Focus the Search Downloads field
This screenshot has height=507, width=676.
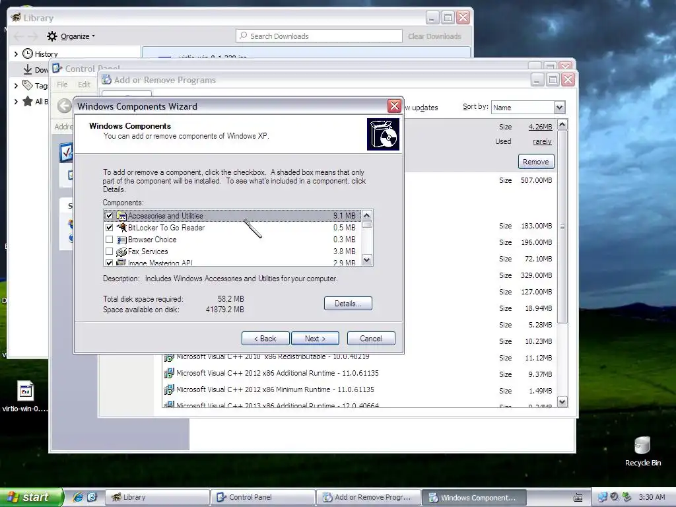click(319, 36)
